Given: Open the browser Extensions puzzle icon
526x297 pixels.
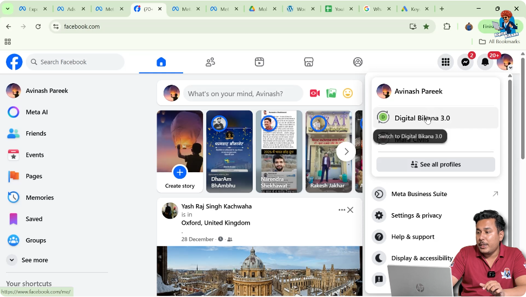Looking at the screenshot, I should 447,26.
